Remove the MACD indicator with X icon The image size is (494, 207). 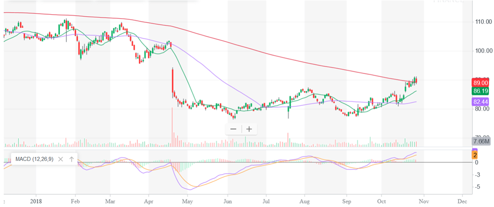coord(60,159)
